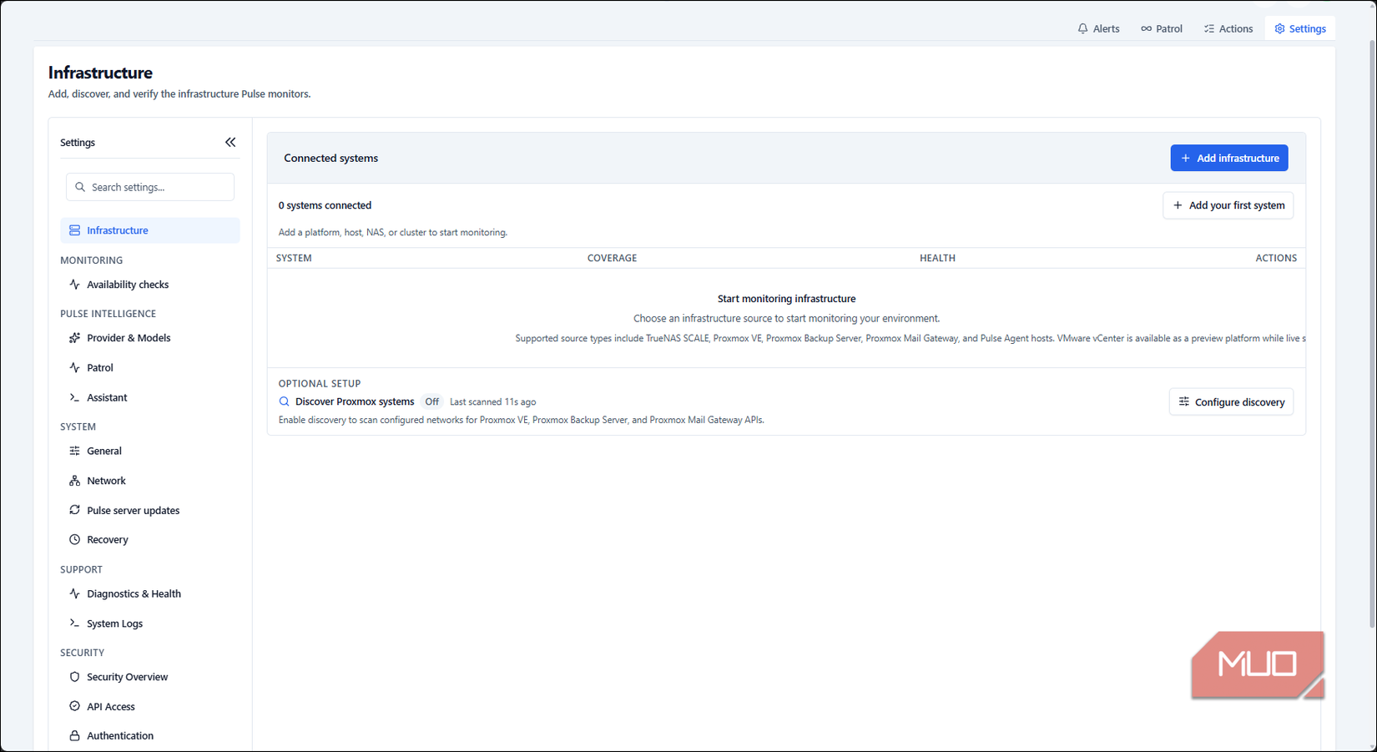Click the API Access badge icon

click(x=74, y=706)
